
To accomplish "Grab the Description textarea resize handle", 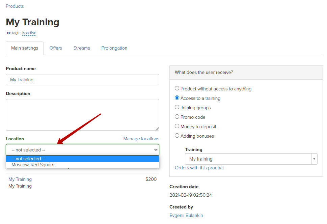I will (x=157, y=129).
